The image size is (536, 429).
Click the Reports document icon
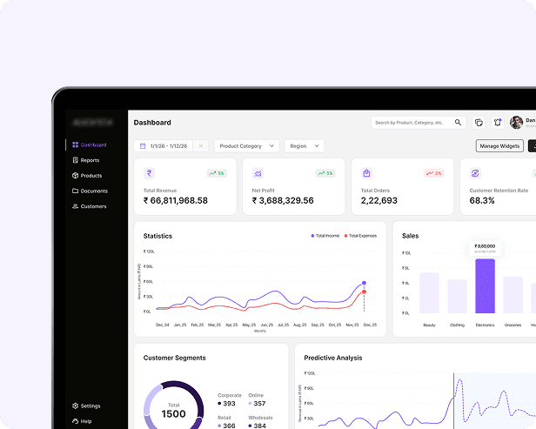point(75,160)
